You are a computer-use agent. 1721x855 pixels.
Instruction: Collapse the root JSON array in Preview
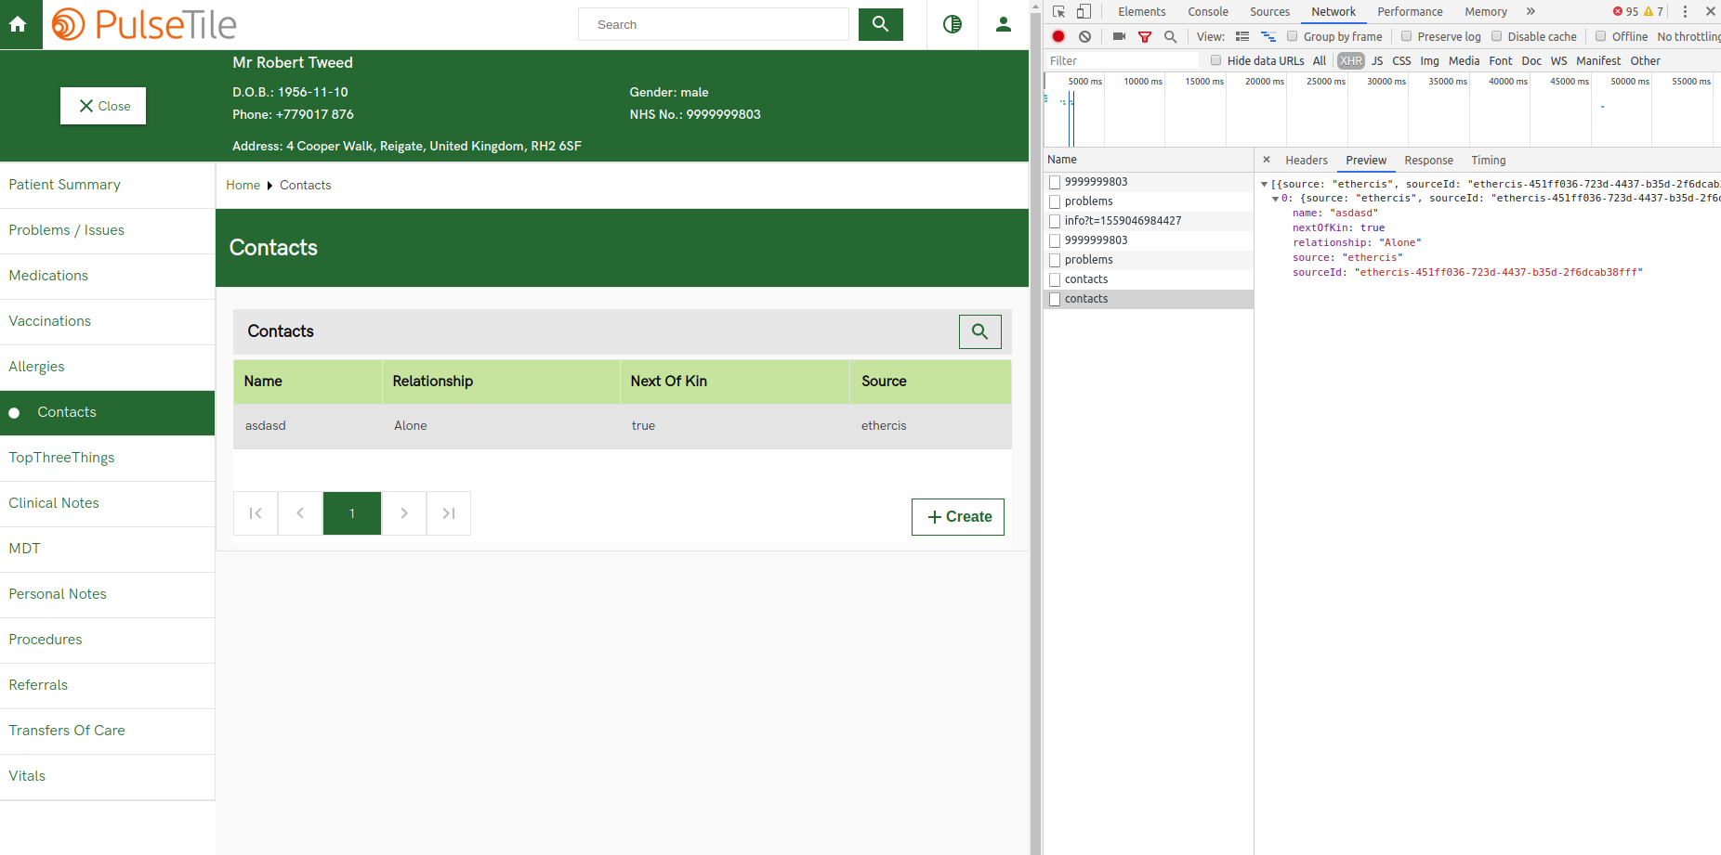(x=1264, y=184)
